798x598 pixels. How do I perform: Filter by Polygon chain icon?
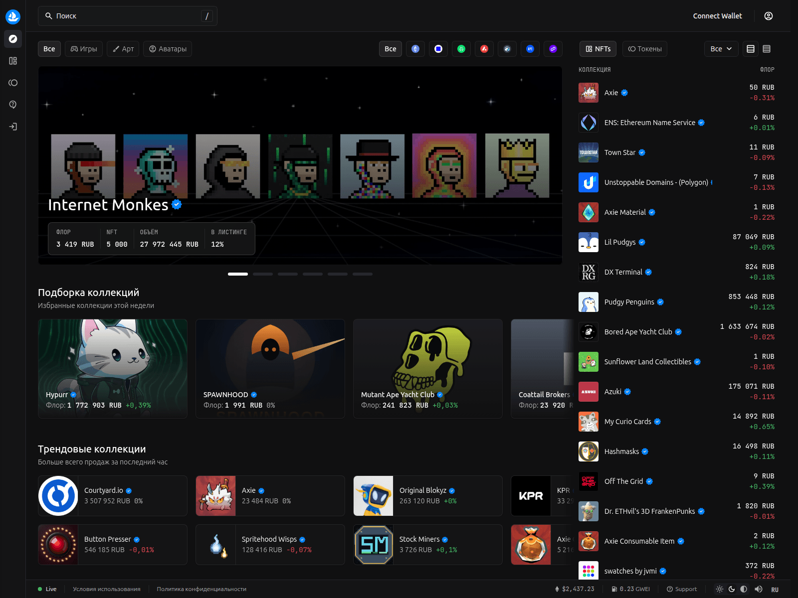pyautogui.click(x=553, y=49)
